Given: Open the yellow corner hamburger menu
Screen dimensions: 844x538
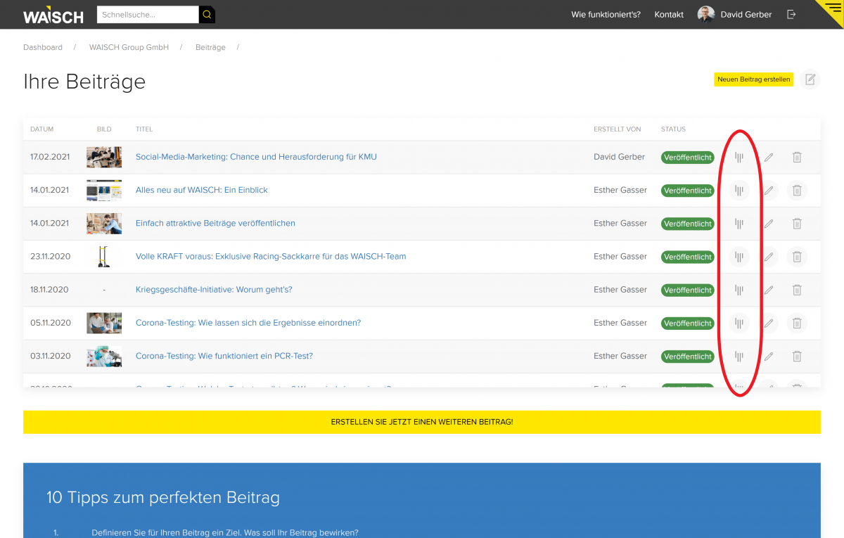Looking at the screenshot, I should (x=833, y=8).
